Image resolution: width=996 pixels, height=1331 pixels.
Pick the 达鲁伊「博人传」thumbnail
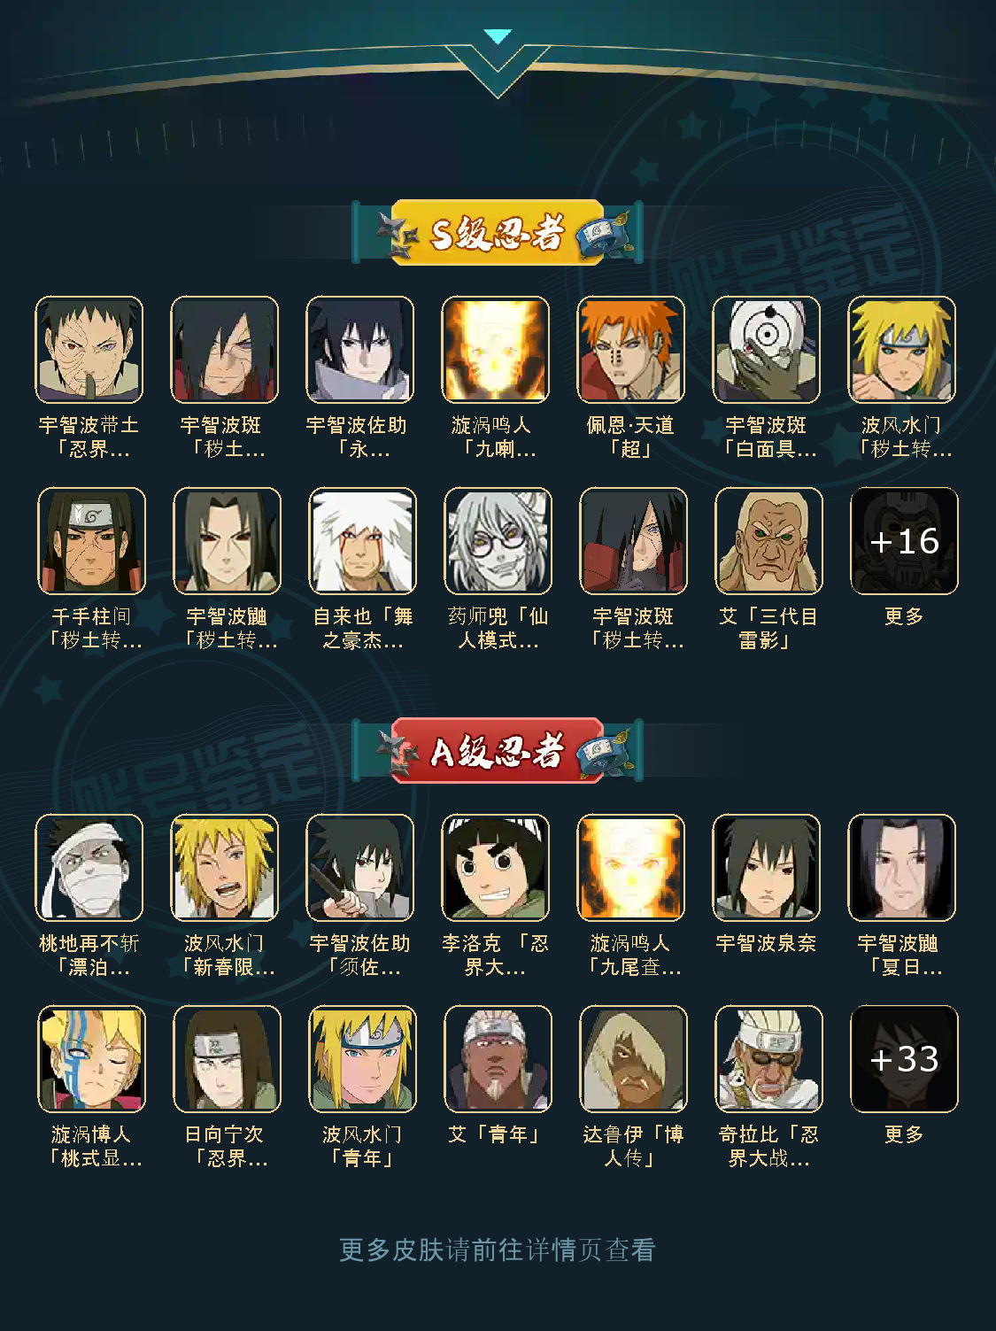click(x=633, y=1058)
